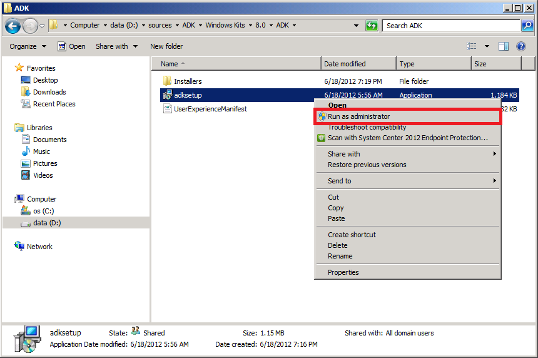The height and width of the screenshot is (358, 538).
Task: Open the address bar history dropdown
Action: pos(356,26)
